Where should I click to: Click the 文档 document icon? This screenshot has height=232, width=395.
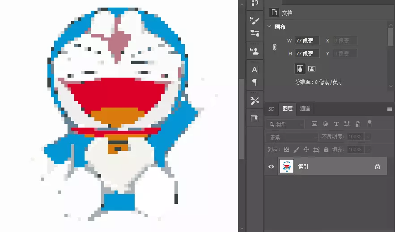click(x=274, y=12)
